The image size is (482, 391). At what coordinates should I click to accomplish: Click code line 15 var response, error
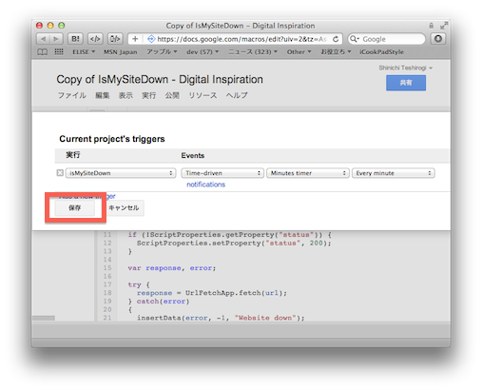coord(172,268)
